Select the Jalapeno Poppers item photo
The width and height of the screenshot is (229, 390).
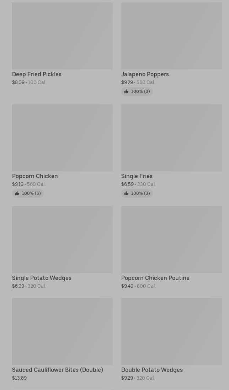click(171, 36)
